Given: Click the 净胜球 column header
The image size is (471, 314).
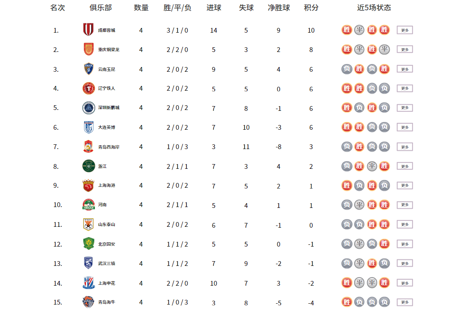Looking at the screenshot, I should 279,8.
